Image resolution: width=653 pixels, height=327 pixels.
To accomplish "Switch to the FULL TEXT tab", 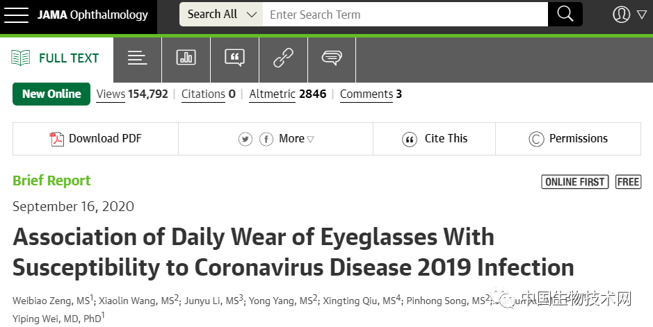I will (x=56, y=58).
